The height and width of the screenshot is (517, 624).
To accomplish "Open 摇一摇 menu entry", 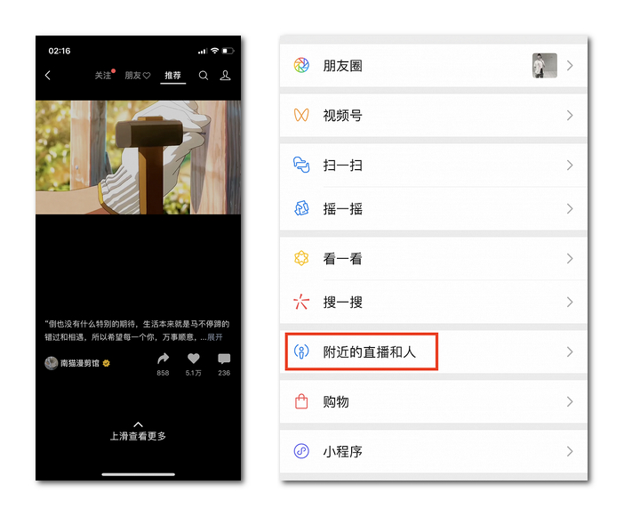I will click(x=434, y=208).
